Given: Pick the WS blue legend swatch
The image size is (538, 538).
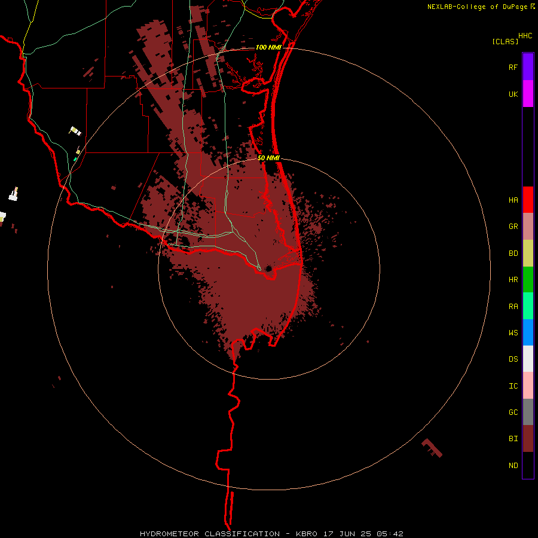Looking at the screenshot, I should (x=528, y=332).
